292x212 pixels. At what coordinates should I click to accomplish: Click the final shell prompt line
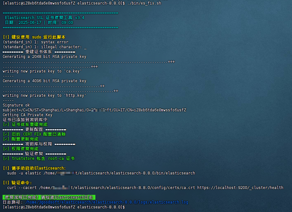click(x=64, y=207)
